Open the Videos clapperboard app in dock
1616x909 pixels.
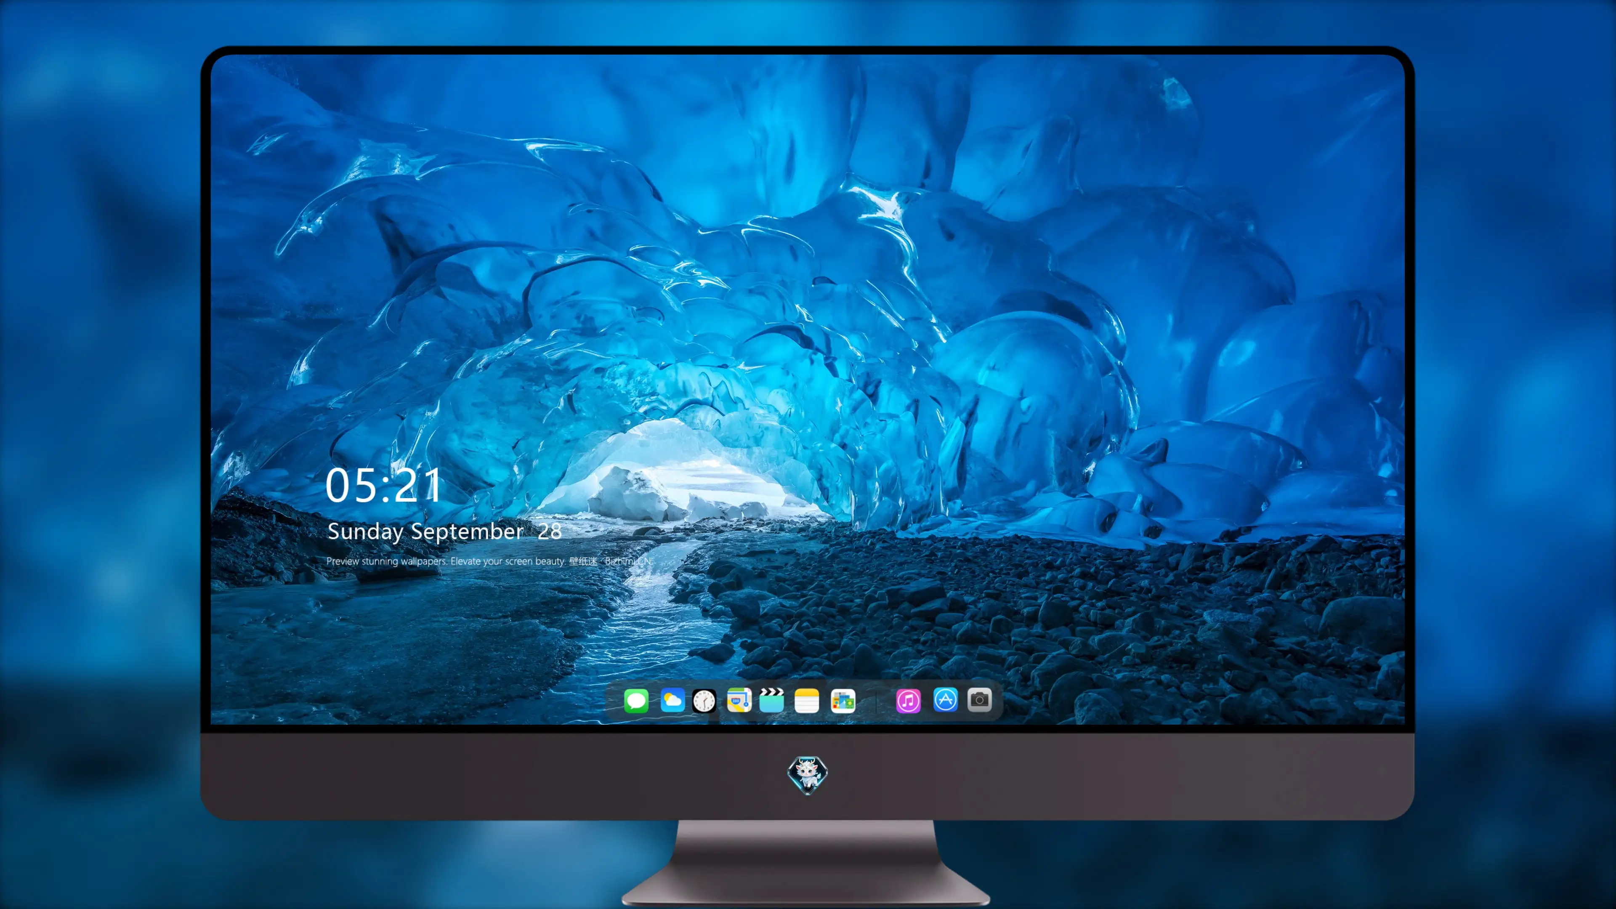772,700
